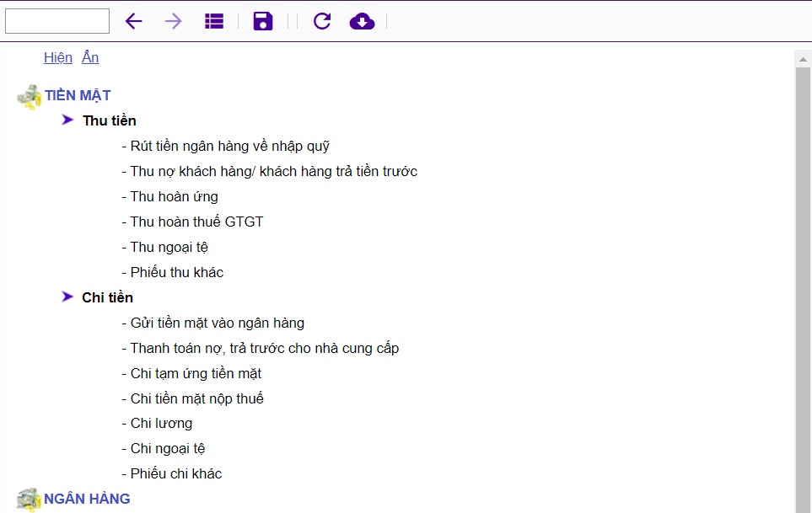This screenshot has width=812, height=513.
Task: Click the forward arrow icon
Action: coord(174,21)
